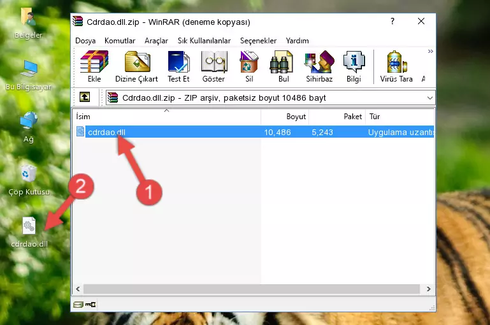The image size is (490, 325).
Task: Close the WinRAR window
Action: (x=421, y=21)
